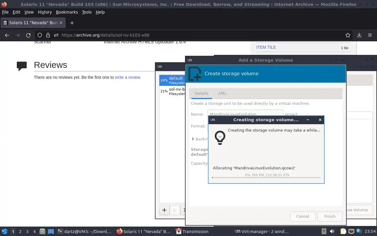377x236 pixels.
Task: Open the Firefox downloads panel
Action: coord(359,35)
